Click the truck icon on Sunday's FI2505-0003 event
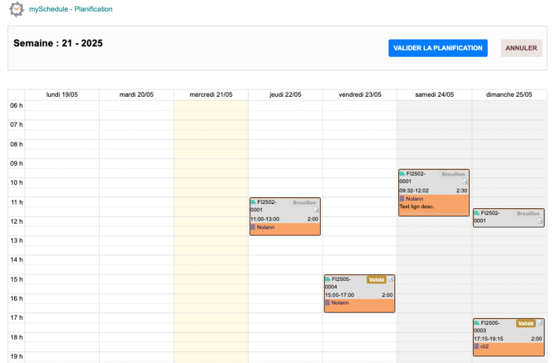This screenshot has width=555, height=363. (477, 323)
